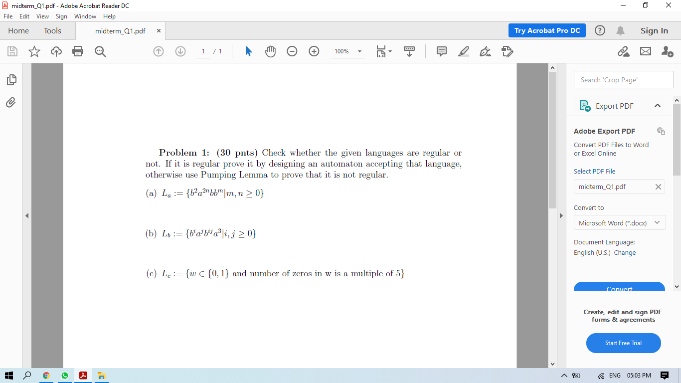This screenshot has height=383, width=681.
Task: Launch Chrome from the taskbar
Action: (46, 376)
